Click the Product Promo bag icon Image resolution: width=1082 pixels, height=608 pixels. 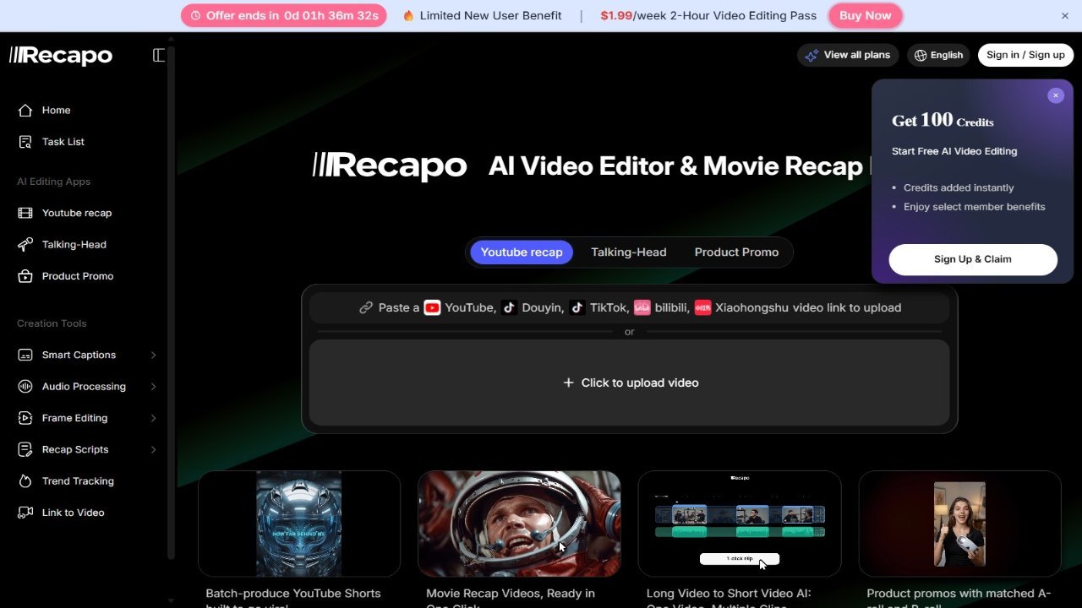click(x=25, y=276)
